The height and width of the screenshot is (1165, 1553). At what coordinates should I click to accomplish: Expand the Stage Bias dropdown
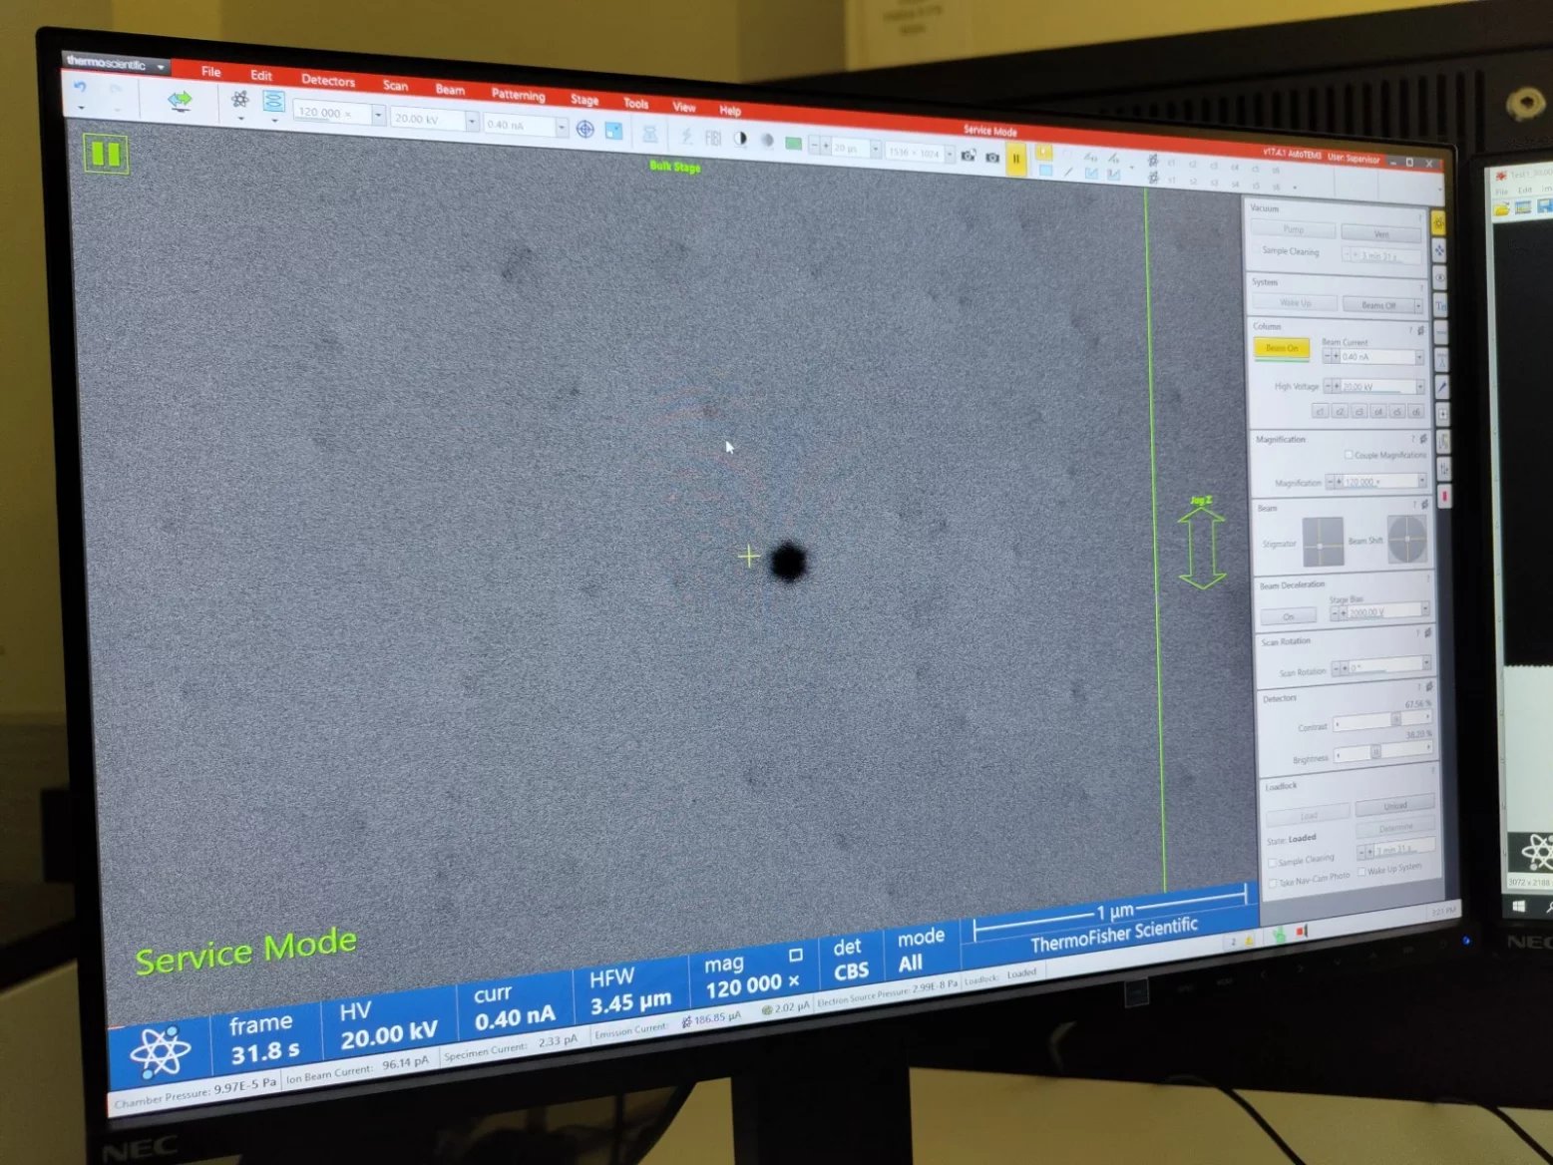pyautogui.click(x=1425, y=610)
